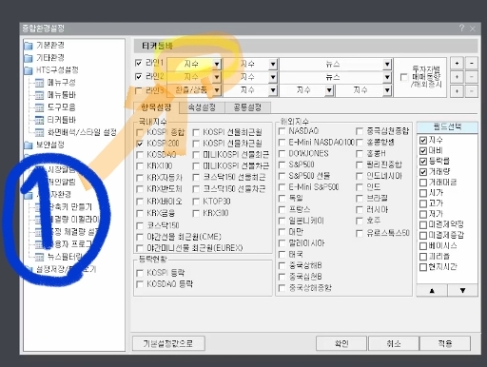Click the 필드선택 header
The width and height of the screenshot is (487, 367).
[447, 127]
